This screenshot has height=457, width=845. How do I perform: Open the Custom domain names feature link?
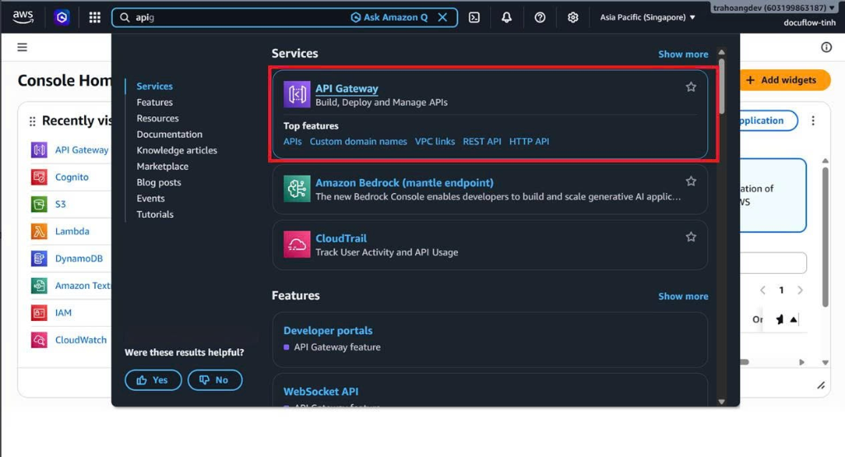358,141
